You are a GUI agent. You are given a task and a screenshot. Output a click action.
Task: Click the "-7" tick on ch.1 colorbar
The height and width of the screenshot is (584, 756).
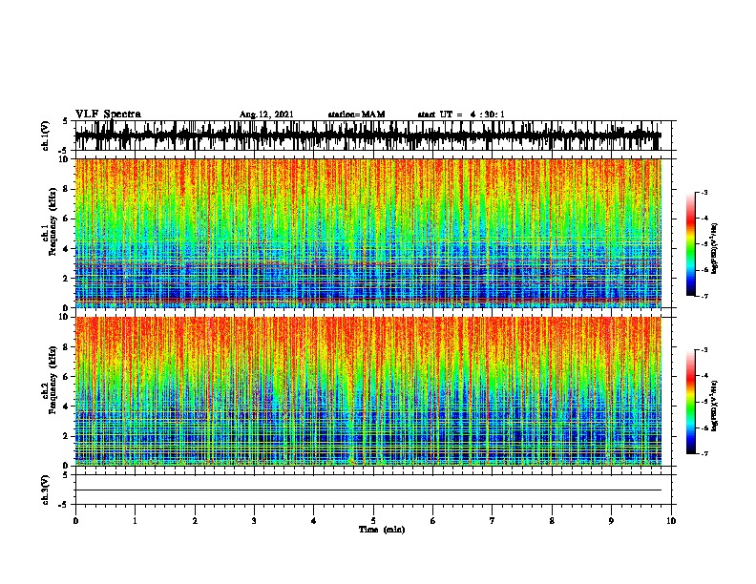[x=704, y=296]
